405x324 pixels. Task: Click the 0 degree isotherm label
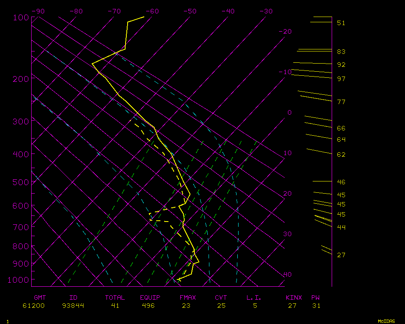point(289,113)
